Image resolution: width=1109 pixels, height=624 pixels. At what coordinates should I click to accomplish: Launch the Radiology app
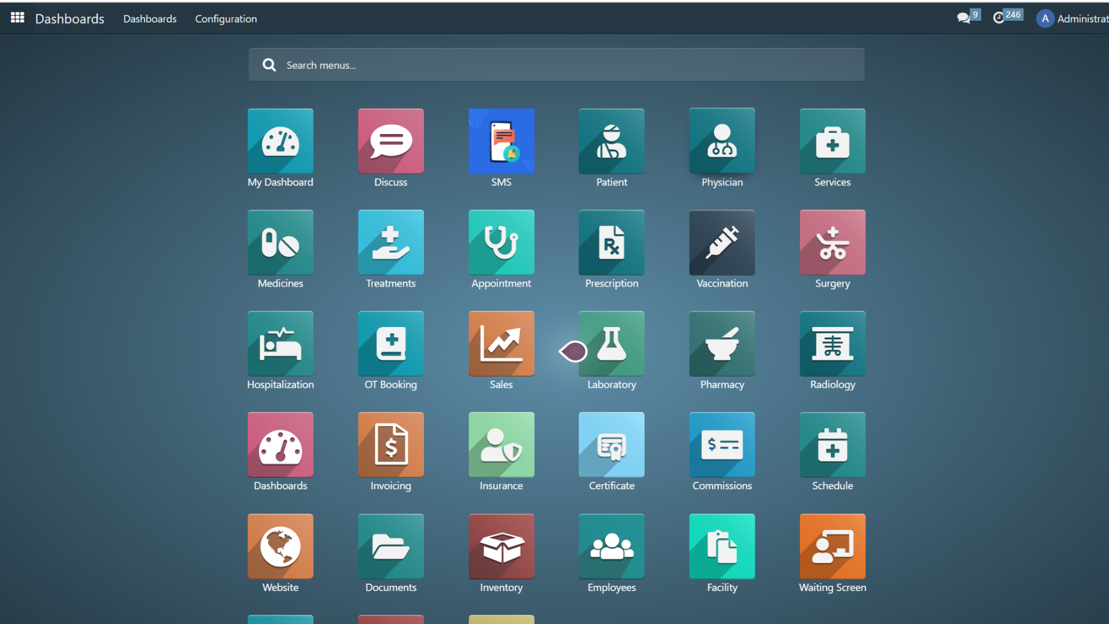tap(832, 344)
